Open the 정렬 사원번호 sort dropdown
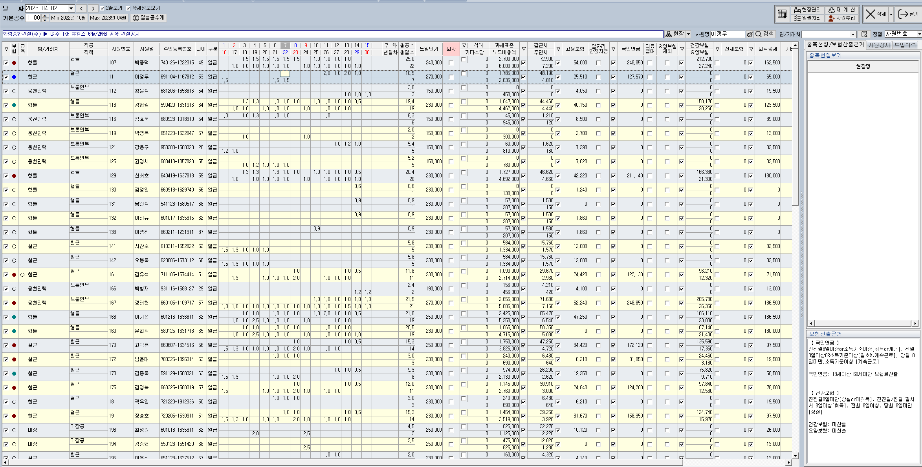Viewport: 922px width, 467px height. (x=919, y=34)
